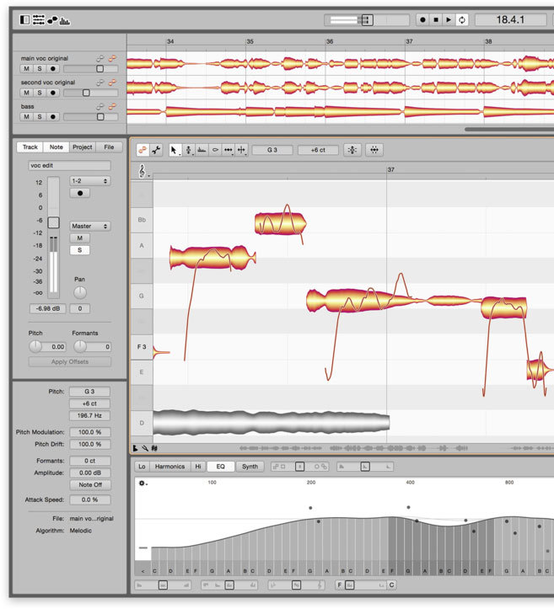Switch to the Synth tab
Image resolution: width=554 pixels, height=609 pixels.
[x=250, y=467]
